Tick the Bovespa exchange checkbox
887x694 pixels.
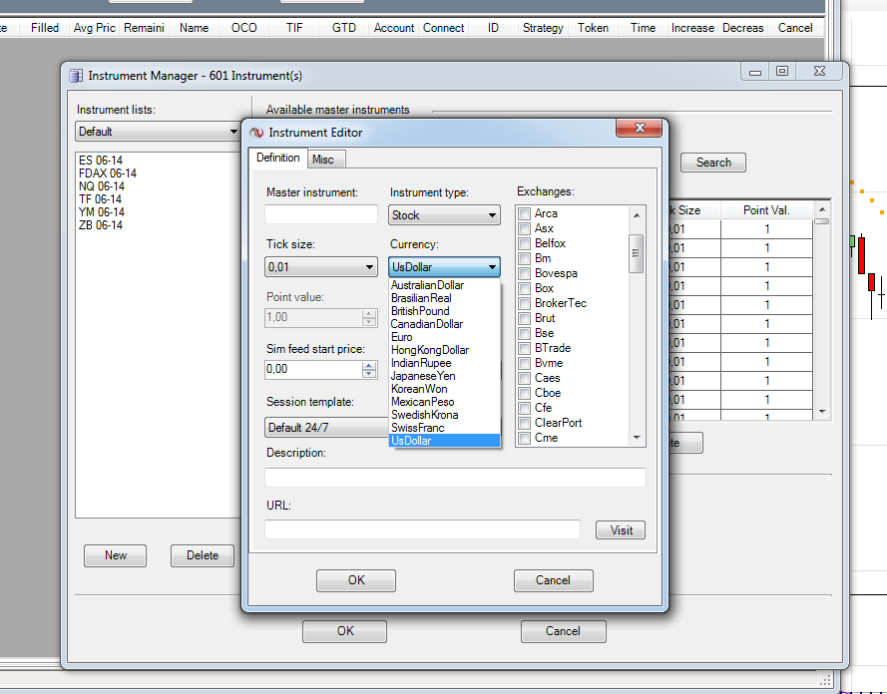[x=525, y=273]
